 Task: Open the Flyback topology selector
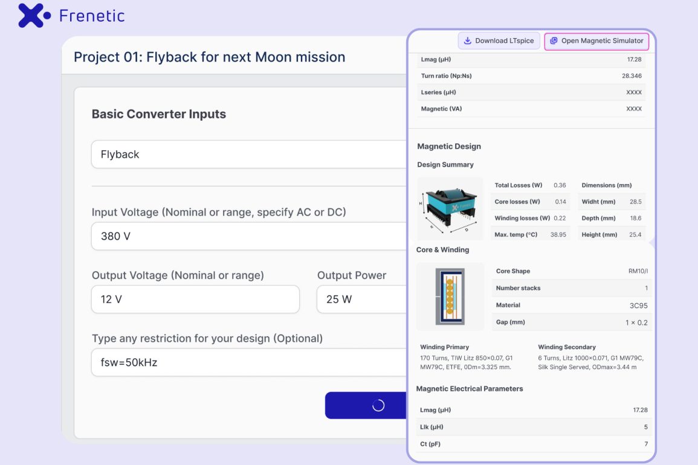click(x=248, y=155)
